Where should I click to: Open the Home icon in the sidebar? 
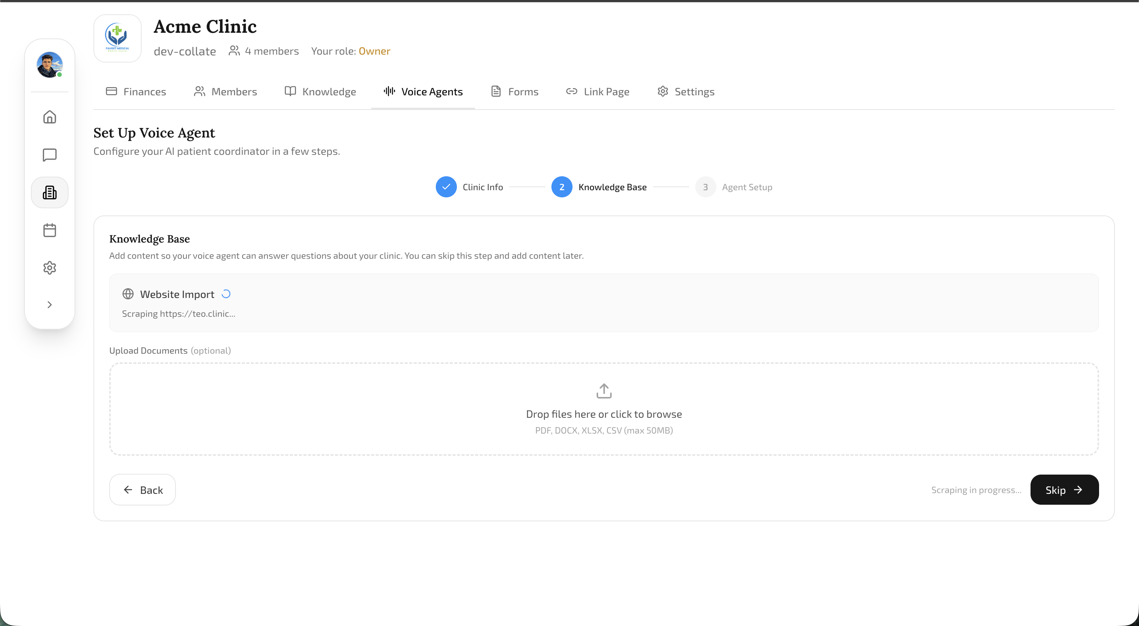(49, 117)
